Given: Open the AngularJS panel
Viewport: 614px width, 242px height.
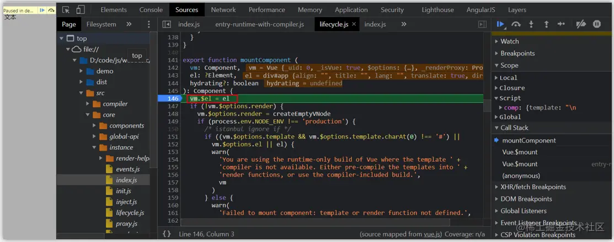Looking at the screenshot, I should pos(481,10).
